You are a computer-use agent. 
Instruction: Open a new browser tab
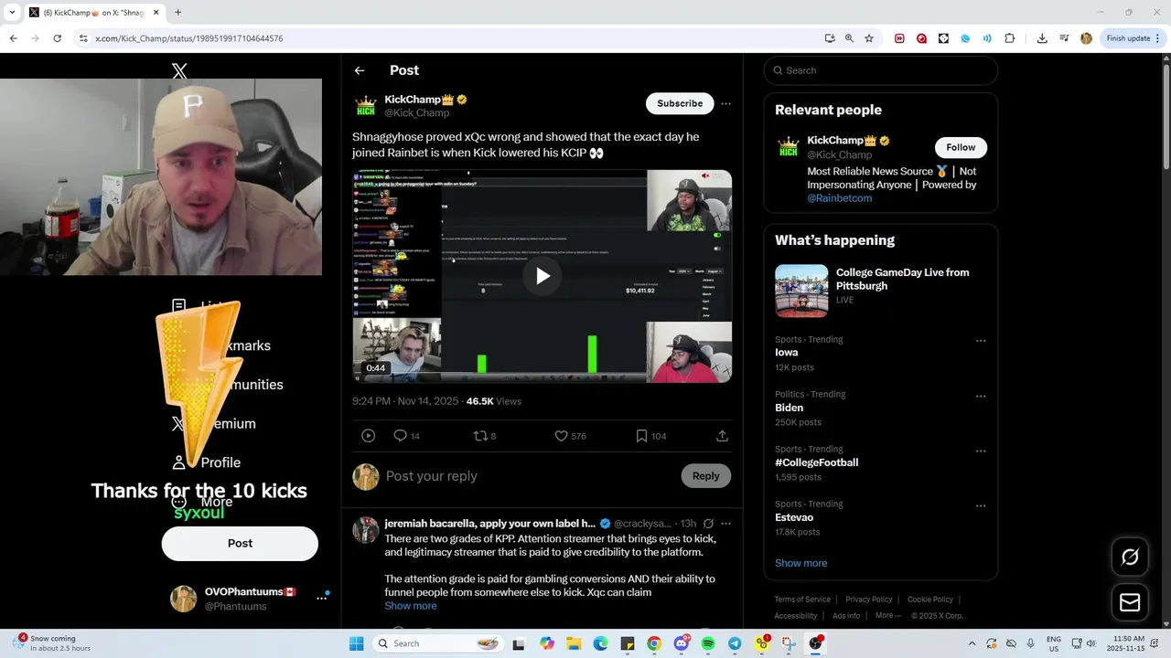point(177,12)
